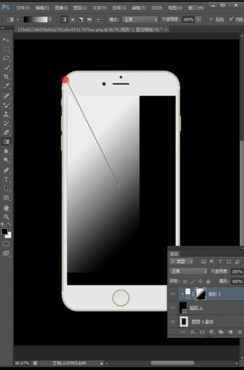Swap foreground and background colors

pyautogui.click(x=9, y=224)
